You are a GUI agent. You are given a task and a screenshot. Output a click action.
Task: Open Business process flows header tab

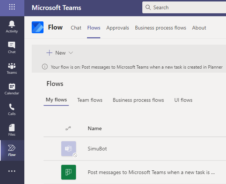[x=160, y=28]
